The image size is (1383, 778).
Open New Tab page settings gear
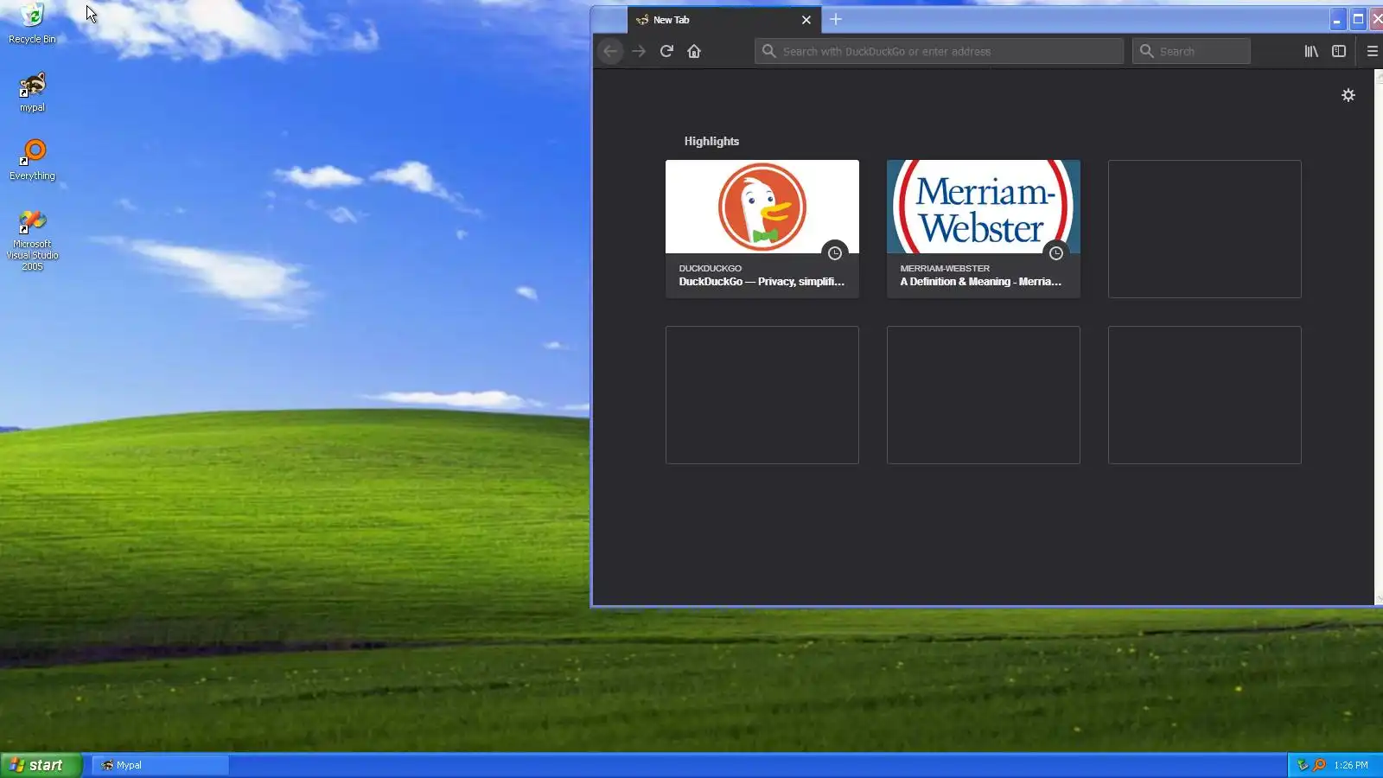pyautogui.click(x=1348, y=95)
